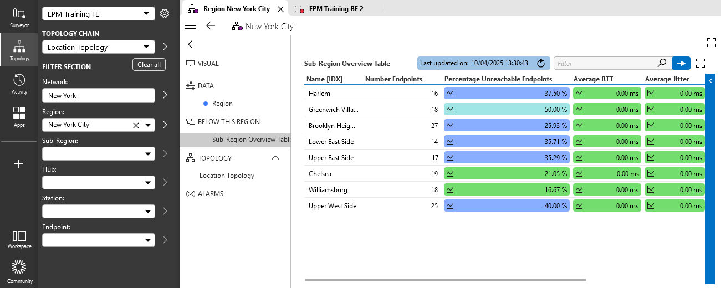Go back using the left arrow icon
The width and height of the screenshot is (721, 288).
[210, 25]
